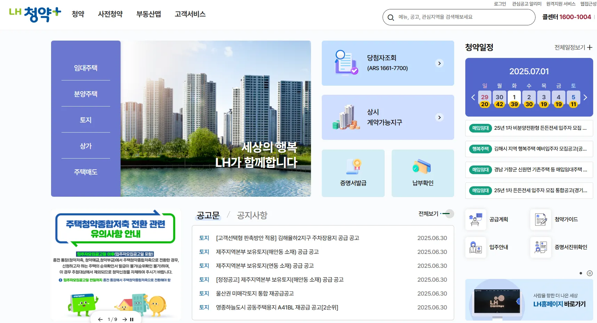Screen dimensions: 597x323
Task: Expand 상시 계약가능지구 chevron arrow
Action: coord(440,117)
